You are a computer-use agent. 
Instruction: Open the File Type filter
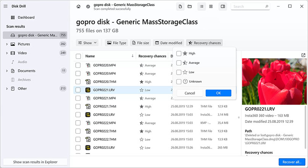click(x=116, y=43)
